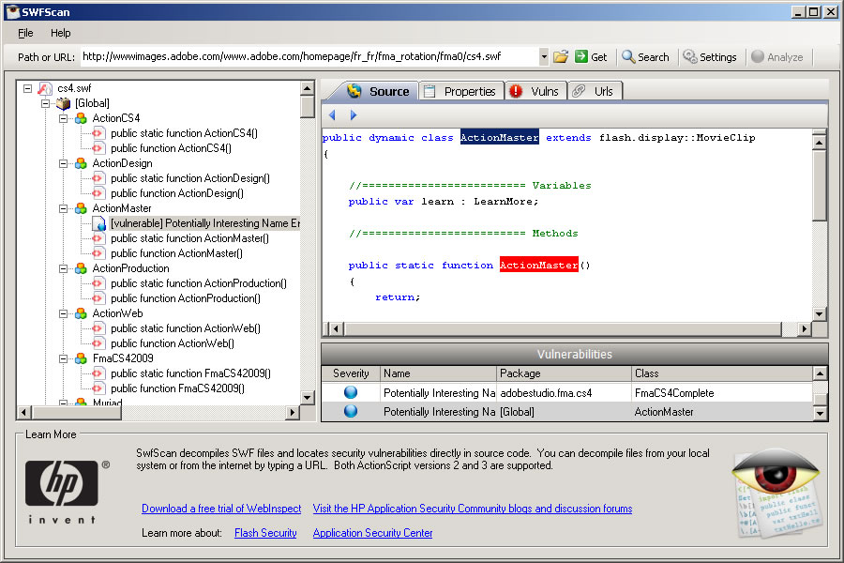Click the tree panel vertical scrollbar thumb
This screenshot has height=563, width=844.
click(308, 107)
